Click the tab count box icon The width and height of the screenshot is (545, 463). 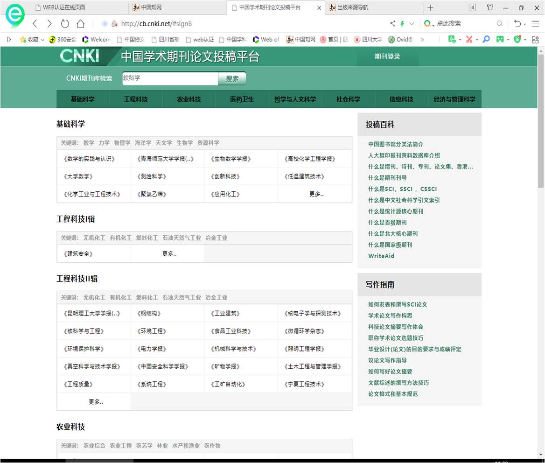tap(473, 7)
